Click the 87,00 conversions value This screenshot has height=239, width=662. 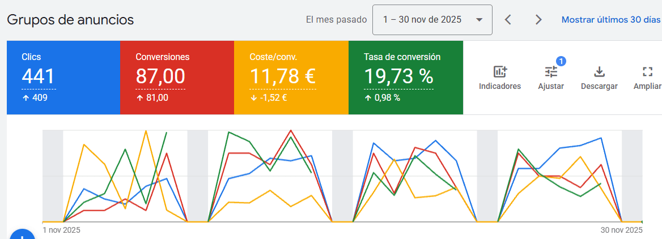click(160, 76)
